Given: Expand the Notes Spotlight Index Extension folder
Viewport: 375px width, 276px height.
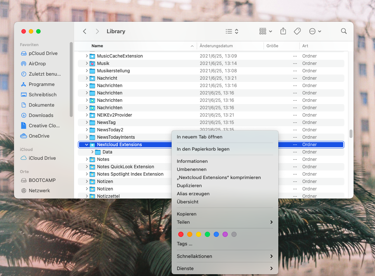Looking at the screenshot, I should coord(87,174).
